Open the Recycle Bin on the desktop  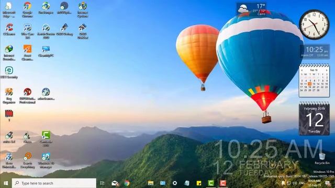[322, 158]
